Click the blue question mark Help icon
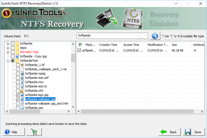The image size is (207, 138). click(x=7, y=132)
